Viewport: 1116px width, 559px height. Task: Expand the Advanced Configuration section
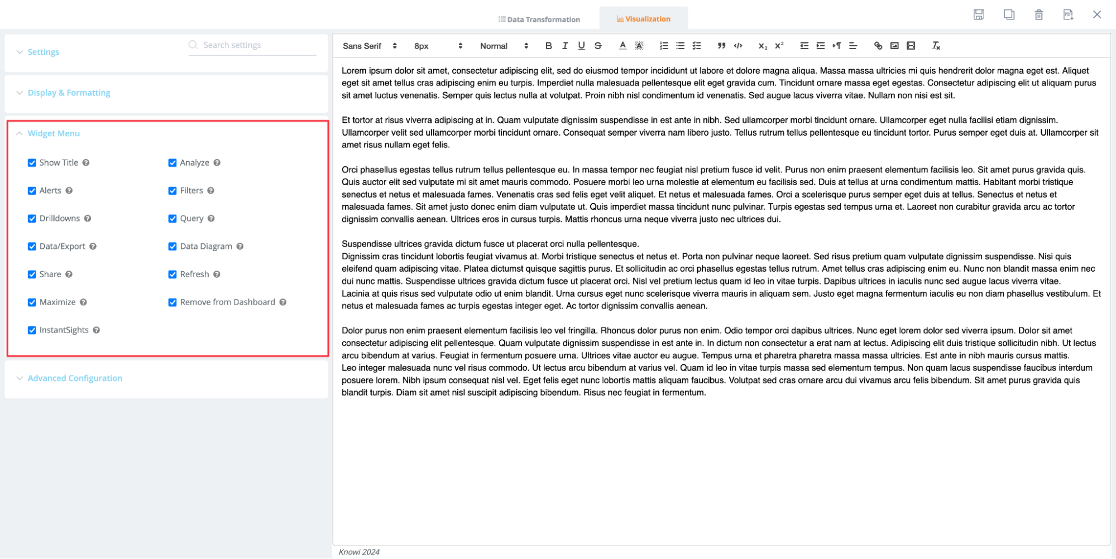coord(74,378)
